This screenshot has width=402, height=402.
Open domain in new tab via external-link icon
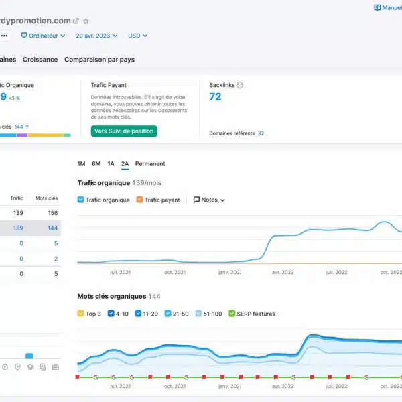point(76,21)
